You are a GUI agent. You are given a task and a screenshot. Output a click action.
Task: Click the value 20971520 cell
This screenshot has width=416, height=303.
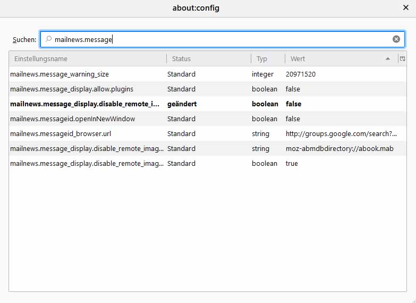point(301,74)
